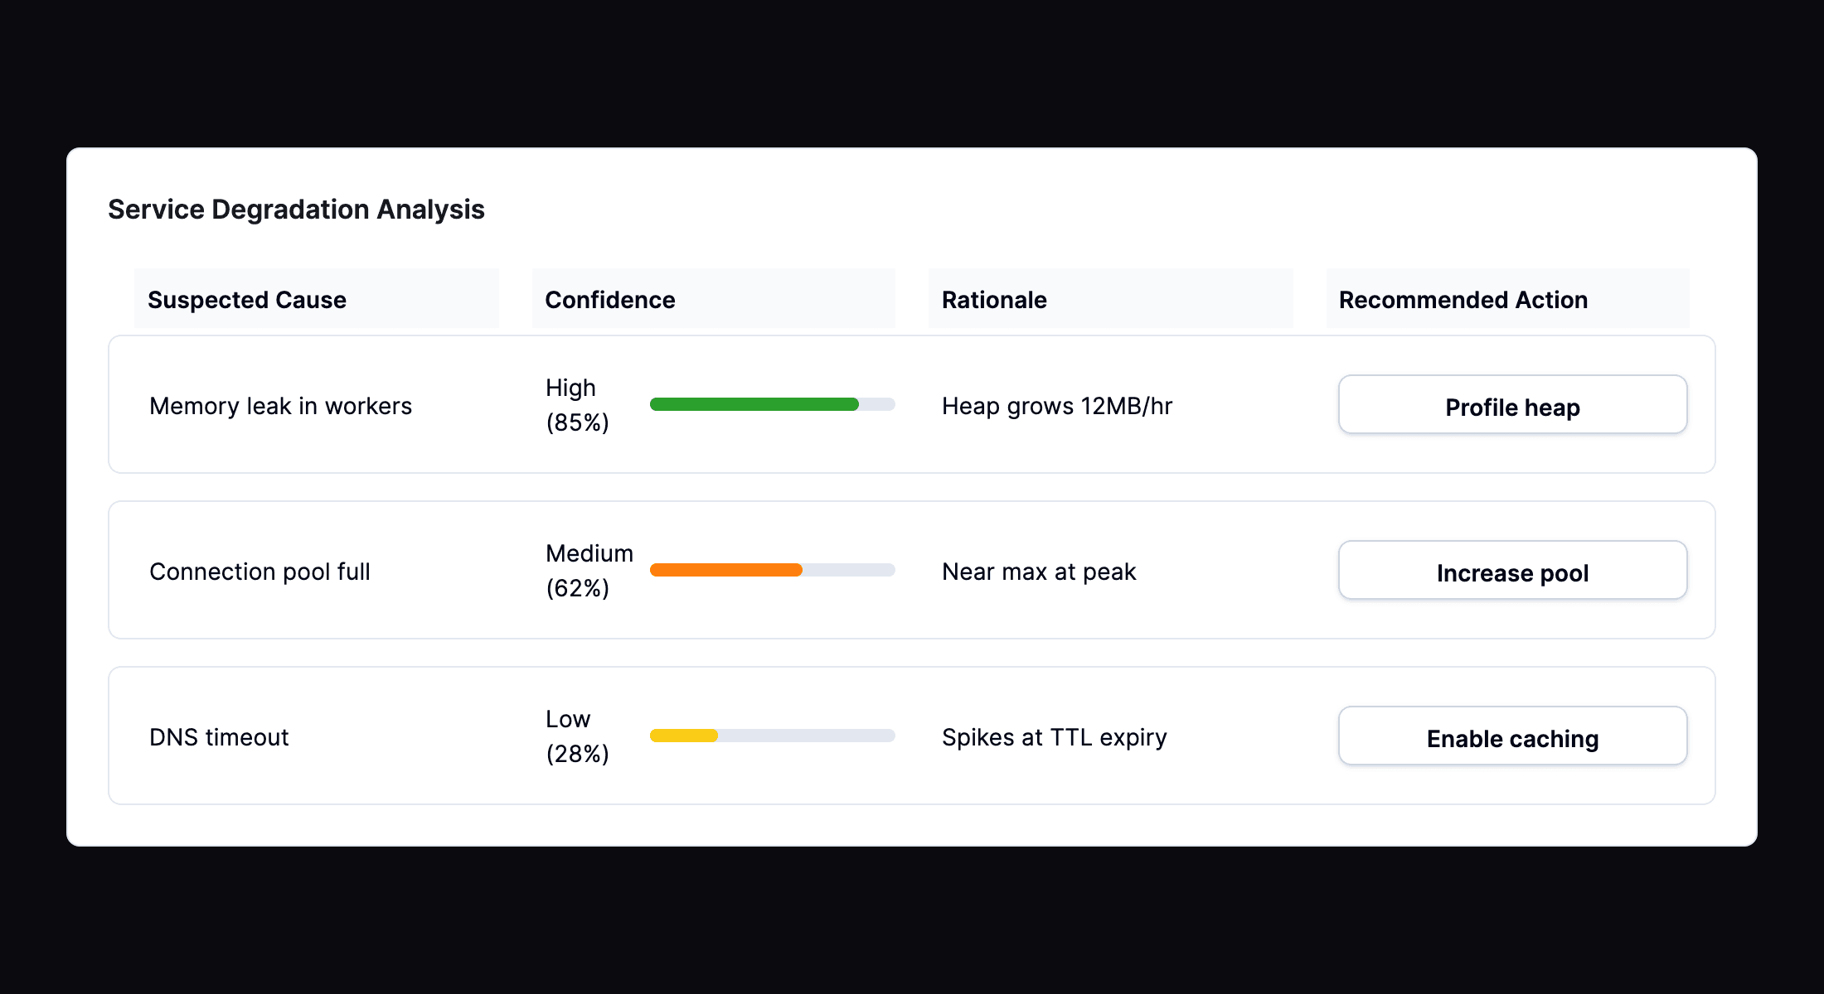Select the Confidence column header

click(x=610, y=300)
